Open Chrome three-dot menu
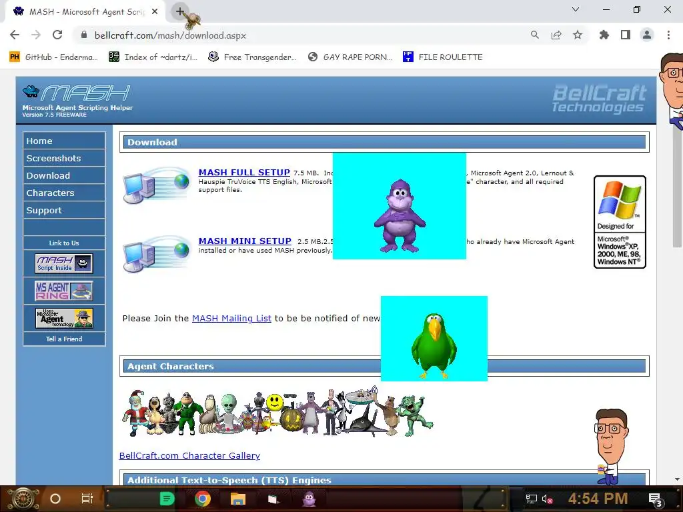Viewport: 683px width, 512px height. pos(668,35)
